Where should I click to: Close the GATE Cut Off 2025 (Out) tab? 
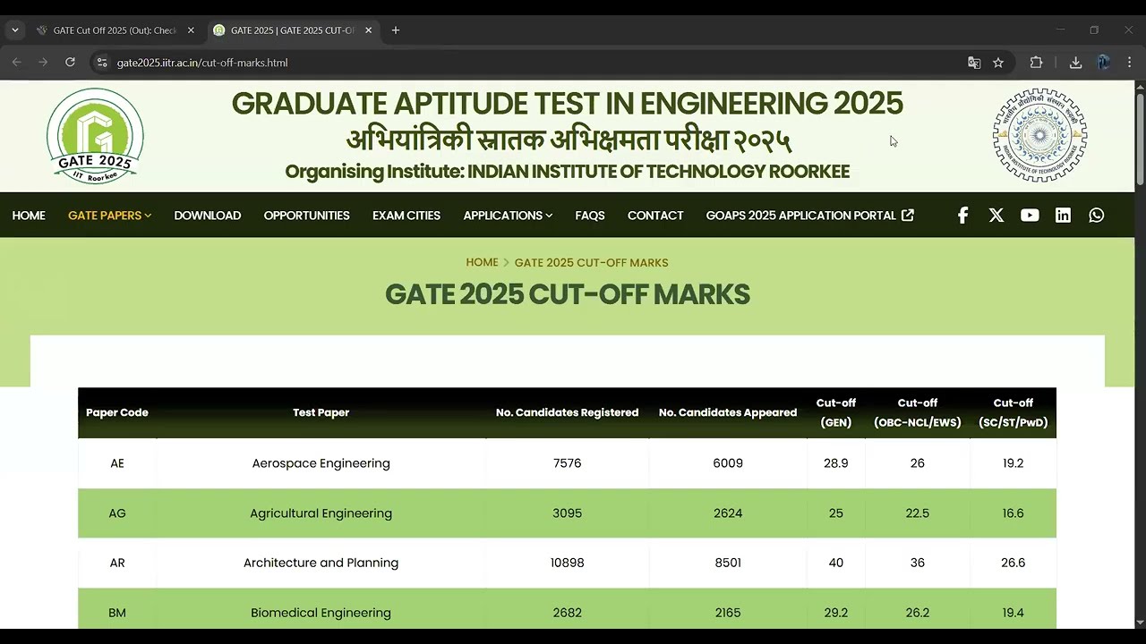(191, 30)
